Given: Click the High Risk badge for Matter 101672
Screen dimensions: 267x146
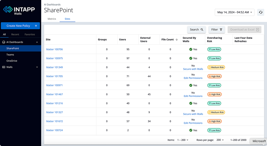Looking at the screenshot, I should pyautogui.click(x=214, y=121).
